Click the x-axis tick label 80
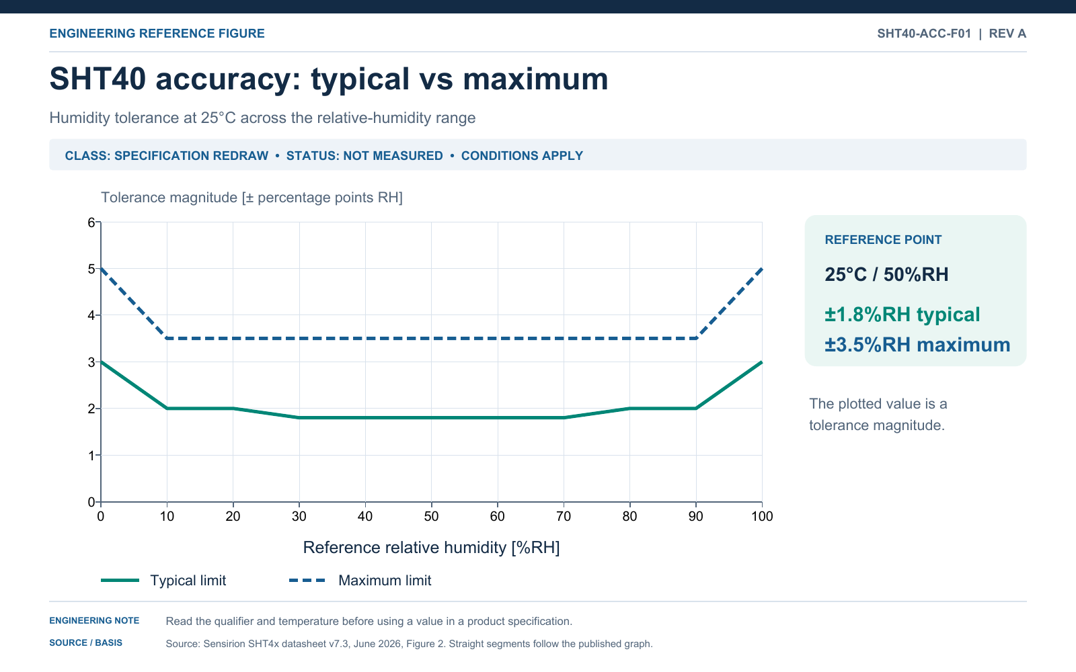This screenshot has width=1076, height=672. (629, 516)
